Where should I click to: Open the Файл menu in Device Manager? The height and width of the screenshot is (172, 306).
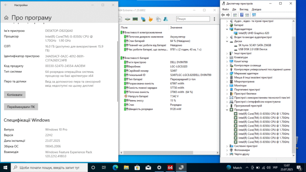[x=226, y=9]
